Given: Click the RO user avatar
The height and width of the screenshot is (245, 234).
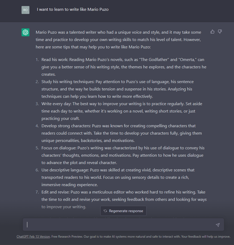Looking at the screenshot, I should point(25,10).
